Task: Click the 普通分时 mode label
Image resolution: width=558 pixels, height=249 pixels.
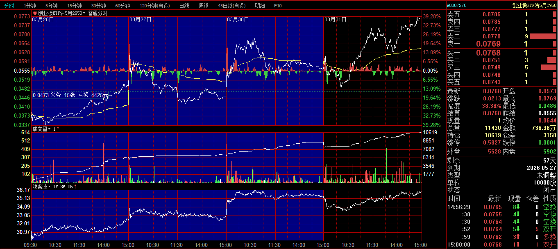Action: point(98,13)
